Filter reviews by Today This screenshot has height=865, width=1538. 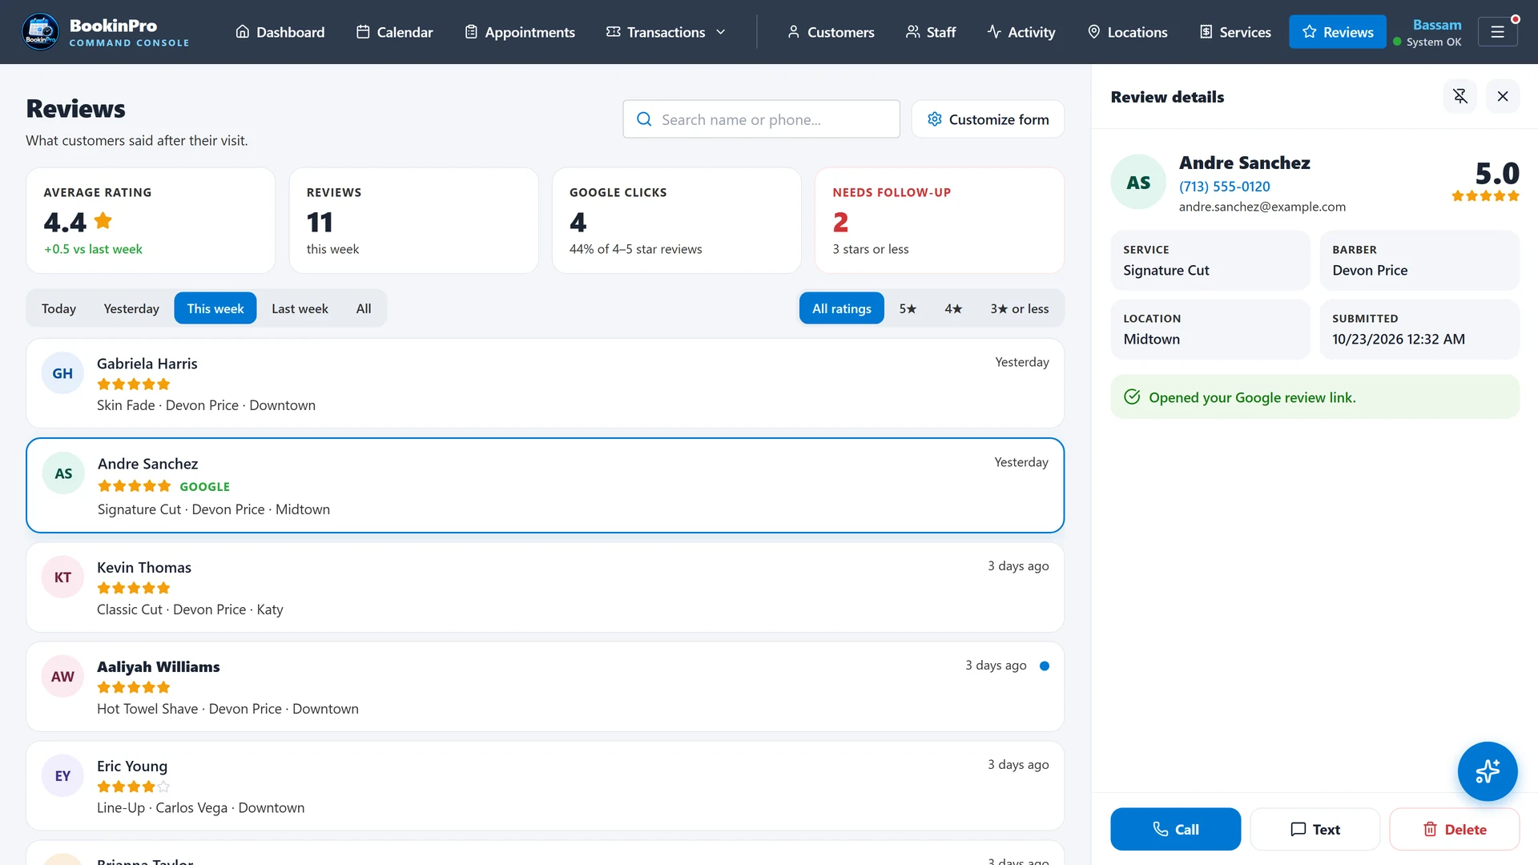(x=58, y=308)
